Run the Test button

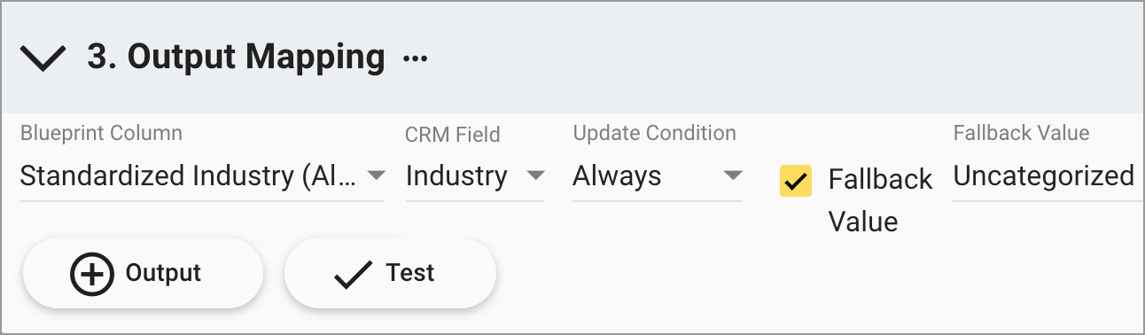point(390,273)
